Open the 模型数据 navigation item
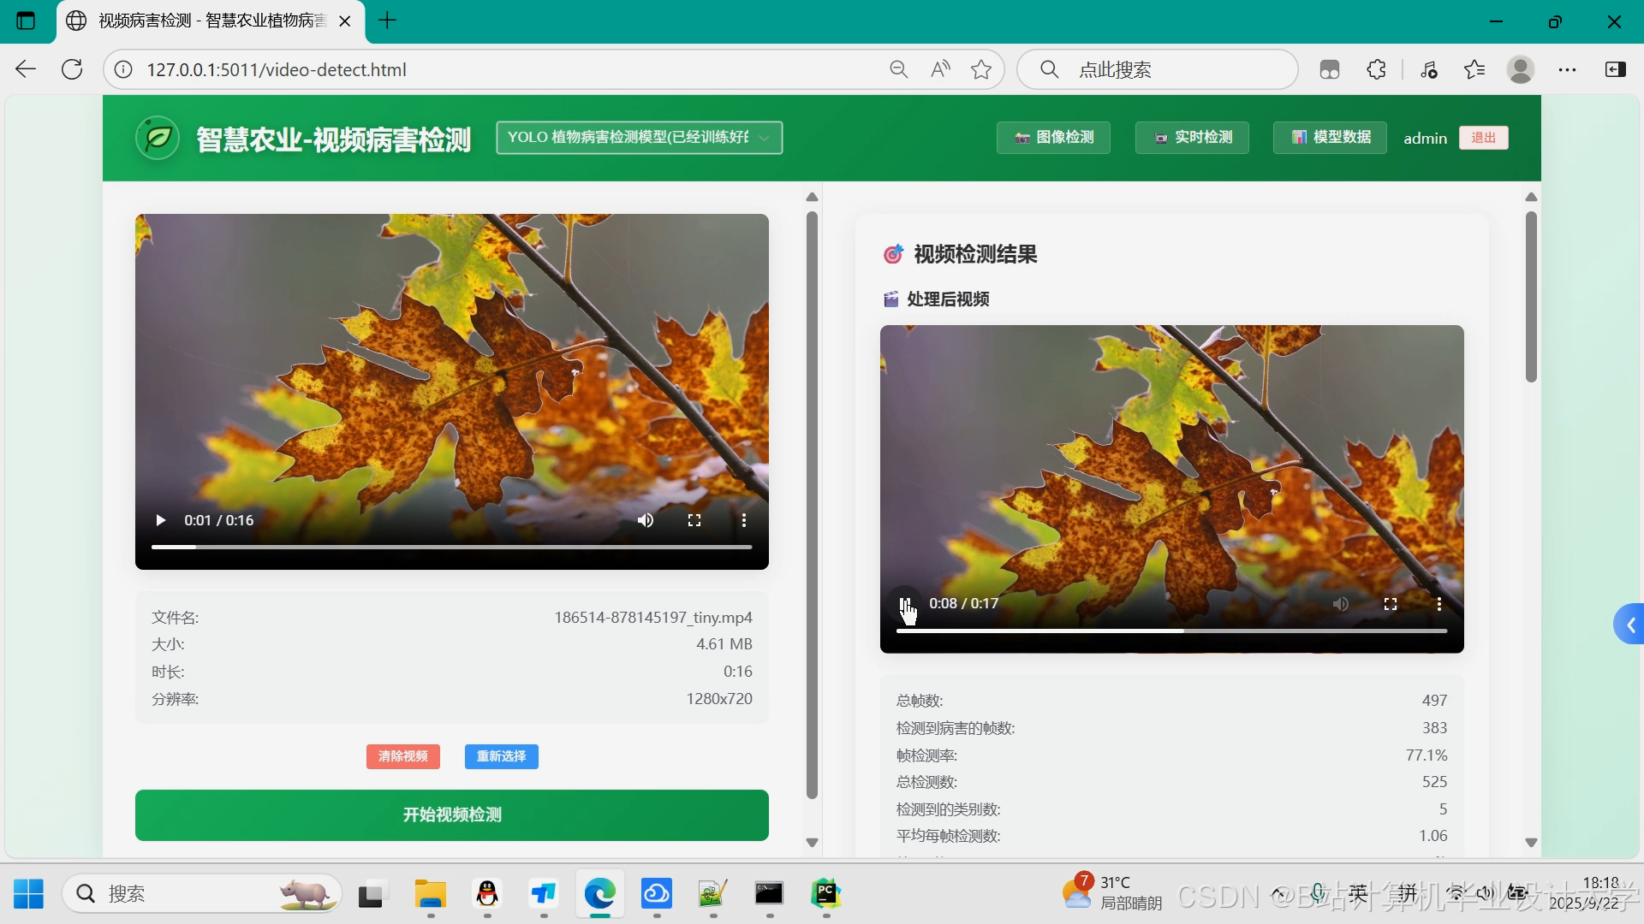The height and width of the screenshot is (924, 1644). tap(1330, 137)
